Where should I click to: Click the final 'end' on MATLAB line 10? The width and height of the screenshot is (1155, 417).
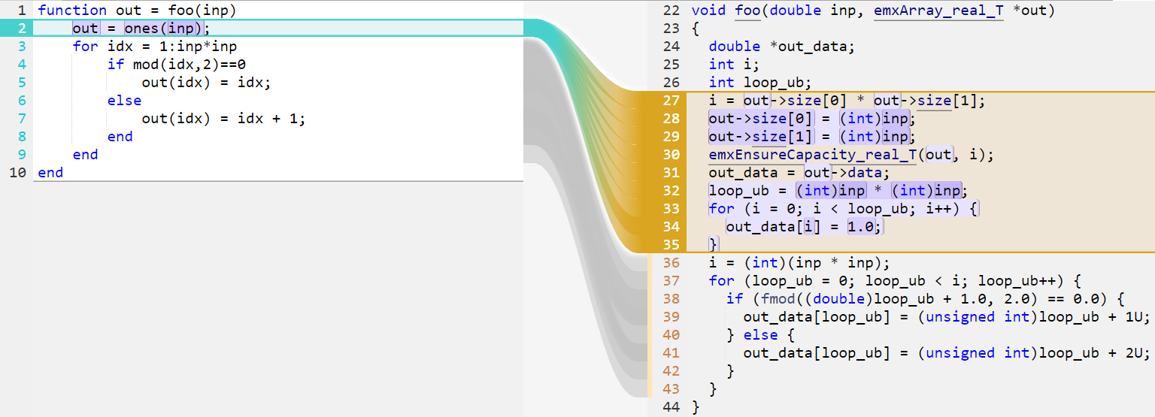pos(50,173)
